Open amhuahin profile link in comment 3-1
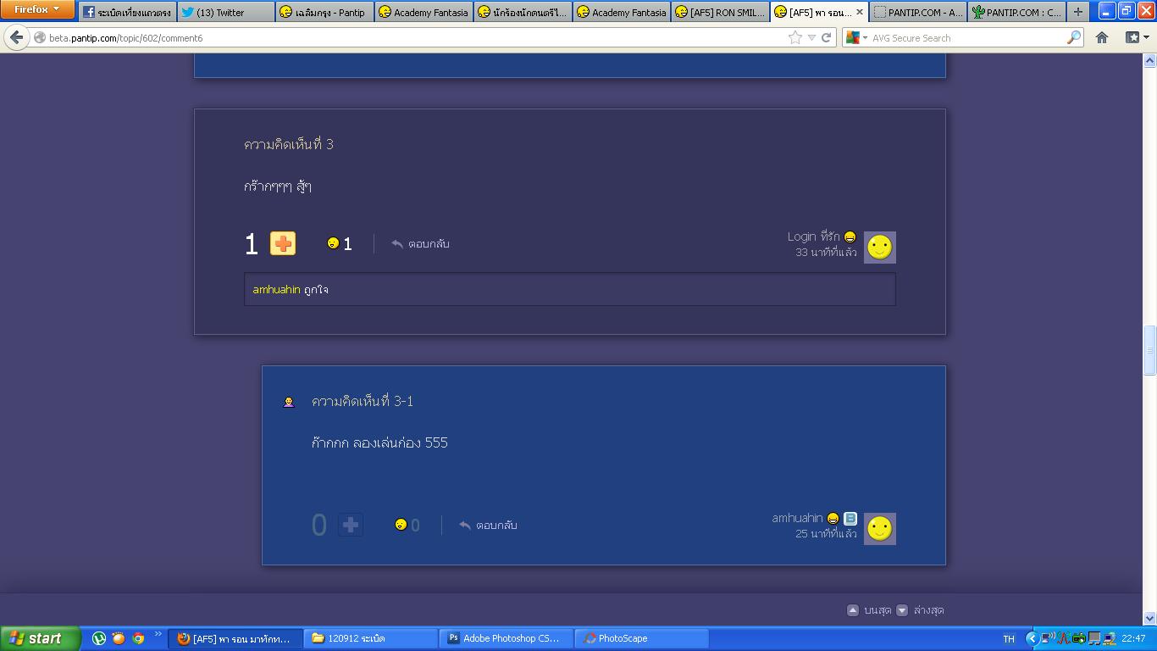 pos(797,518)
